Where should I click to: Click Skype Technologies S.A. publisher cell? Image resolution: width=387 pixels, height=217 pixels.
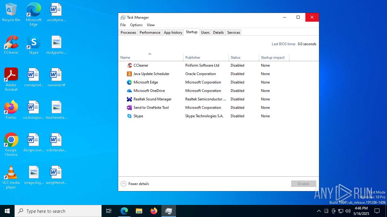point(204,116)
